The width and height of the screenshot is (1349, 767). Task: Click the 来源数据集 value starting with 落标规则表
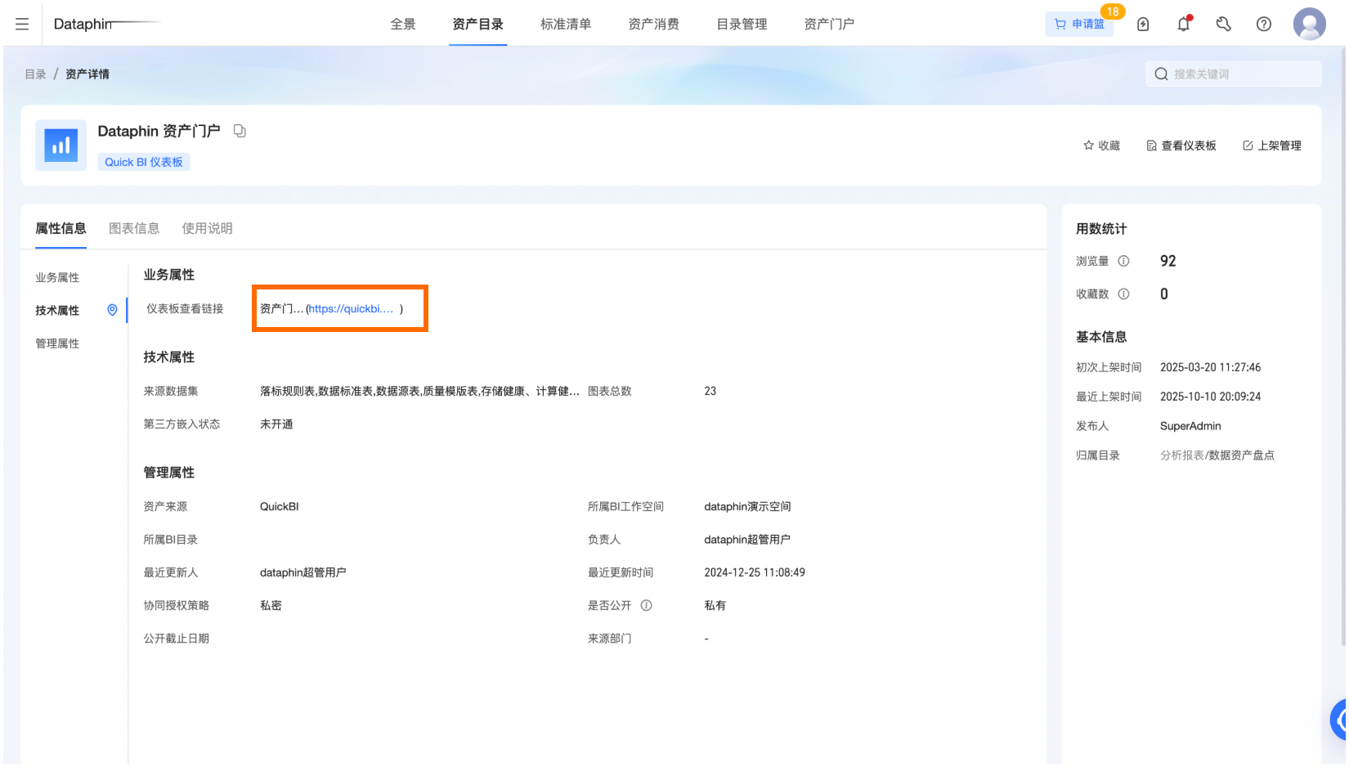(419, 391)
